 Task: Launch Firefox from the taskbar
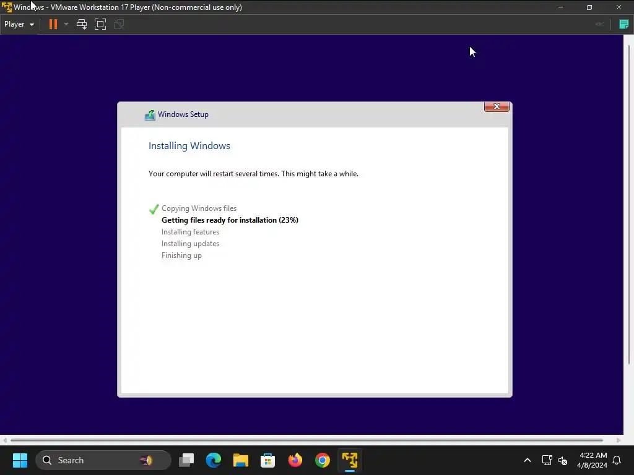point(295,460)
